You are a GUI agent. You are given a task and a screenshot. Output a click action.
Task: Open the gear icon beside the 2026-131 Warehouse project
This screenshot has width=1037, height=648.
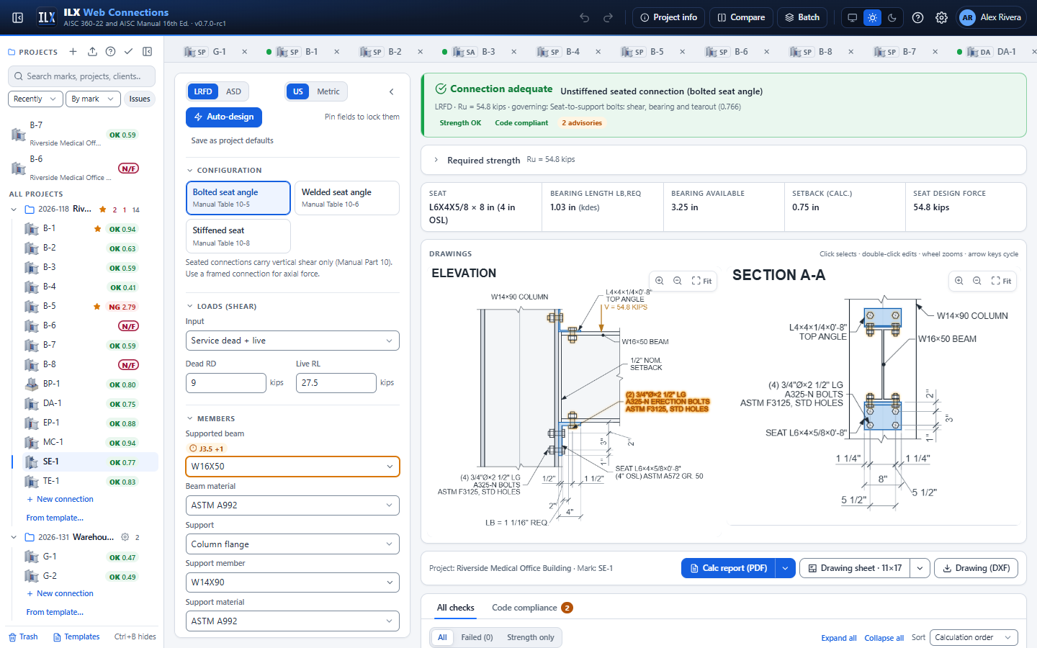[x=125, y=537]
